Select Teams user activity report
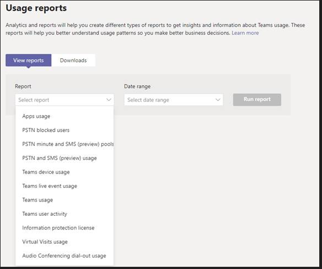 tap(64, 214)
